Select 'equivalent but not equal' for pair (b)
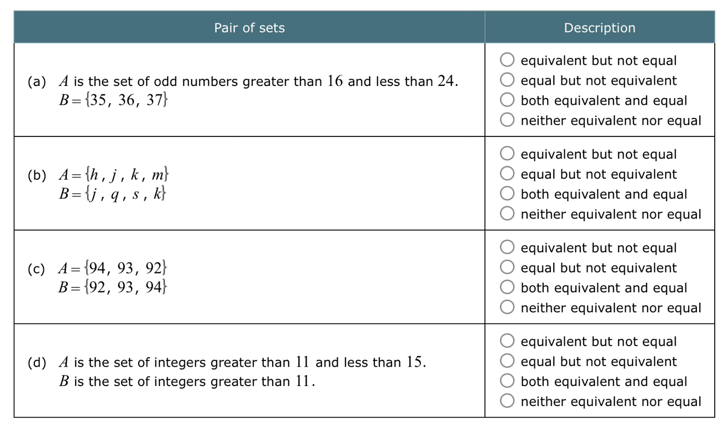The width and height of the screenshot is (727, 426). (507, 154)
